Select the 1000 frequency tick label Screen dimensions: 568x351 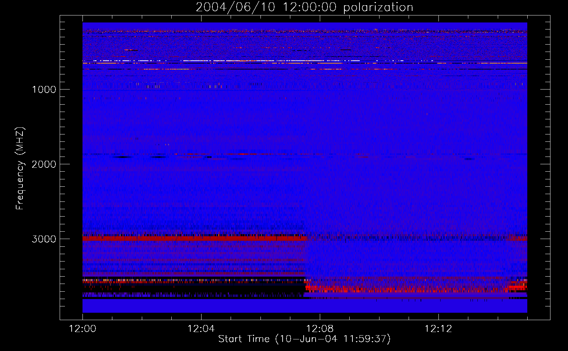pos(44,90)
